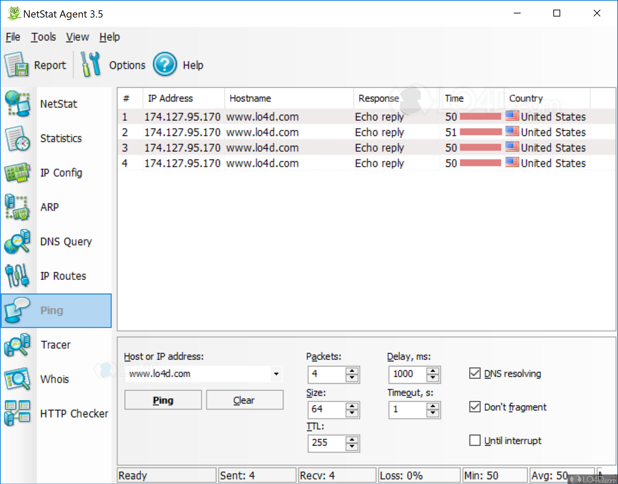The image size is (618, 484).
Task: Increase the Packets value
Action: 351,371
